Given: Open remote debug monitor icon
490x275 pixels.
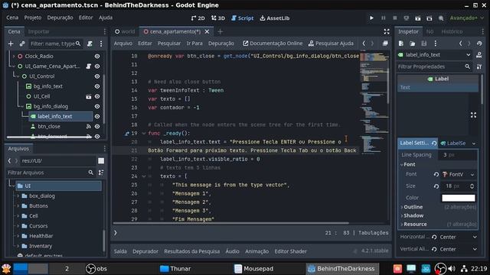Looking at the screenshot, I should click(x=407, y=18).
